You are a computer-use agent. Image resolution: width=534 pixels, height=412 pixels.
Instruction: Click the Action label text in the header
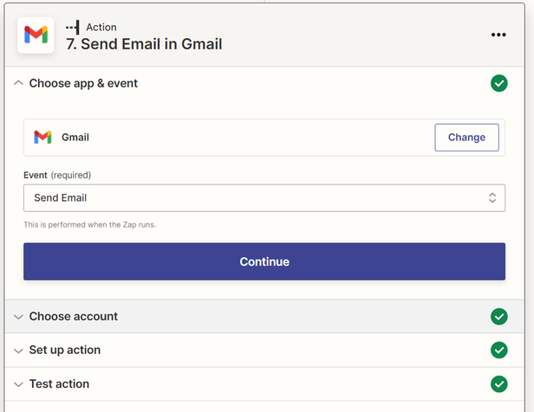(x=101, y=27)
